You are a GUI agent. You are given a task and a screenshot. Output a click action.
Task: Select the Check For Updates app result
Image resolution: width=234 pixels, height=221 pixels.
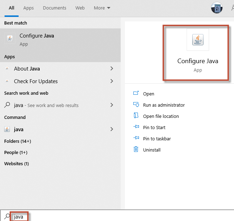point(60,81)
